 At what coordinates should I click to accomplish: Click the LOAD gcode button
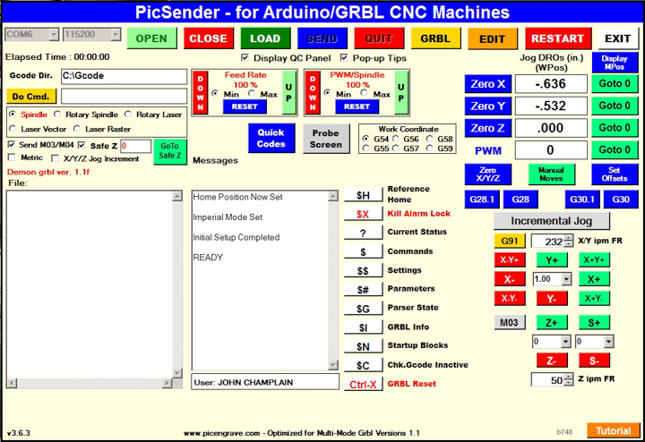point(265,38)
